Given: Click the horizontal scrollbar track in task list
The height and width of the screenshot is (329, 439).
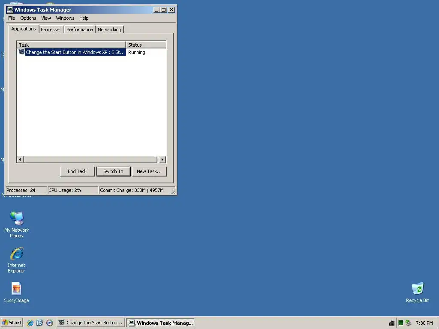Looking at the screenshot, I should [x=90, y=160].
